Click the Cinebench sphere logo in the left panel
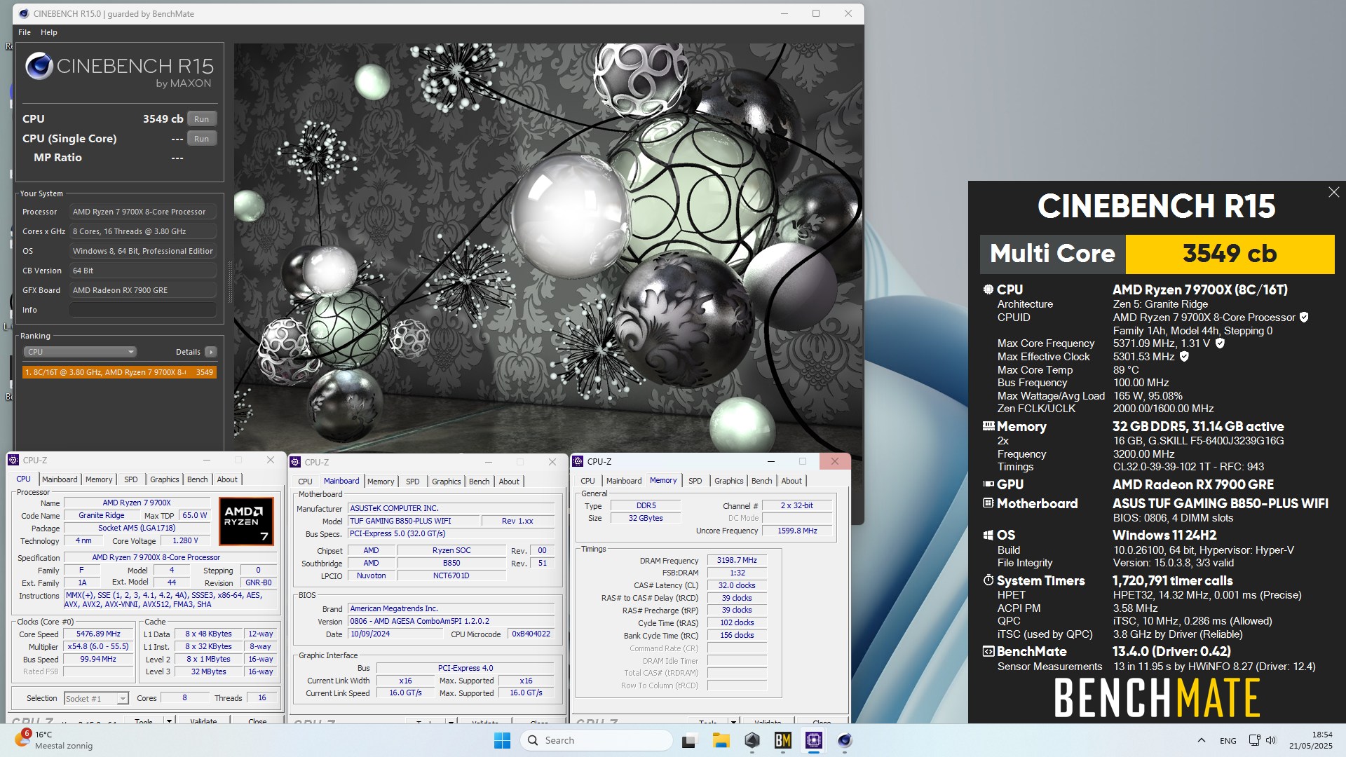The height and width of the screenshot is (757, 1346). 39,67
